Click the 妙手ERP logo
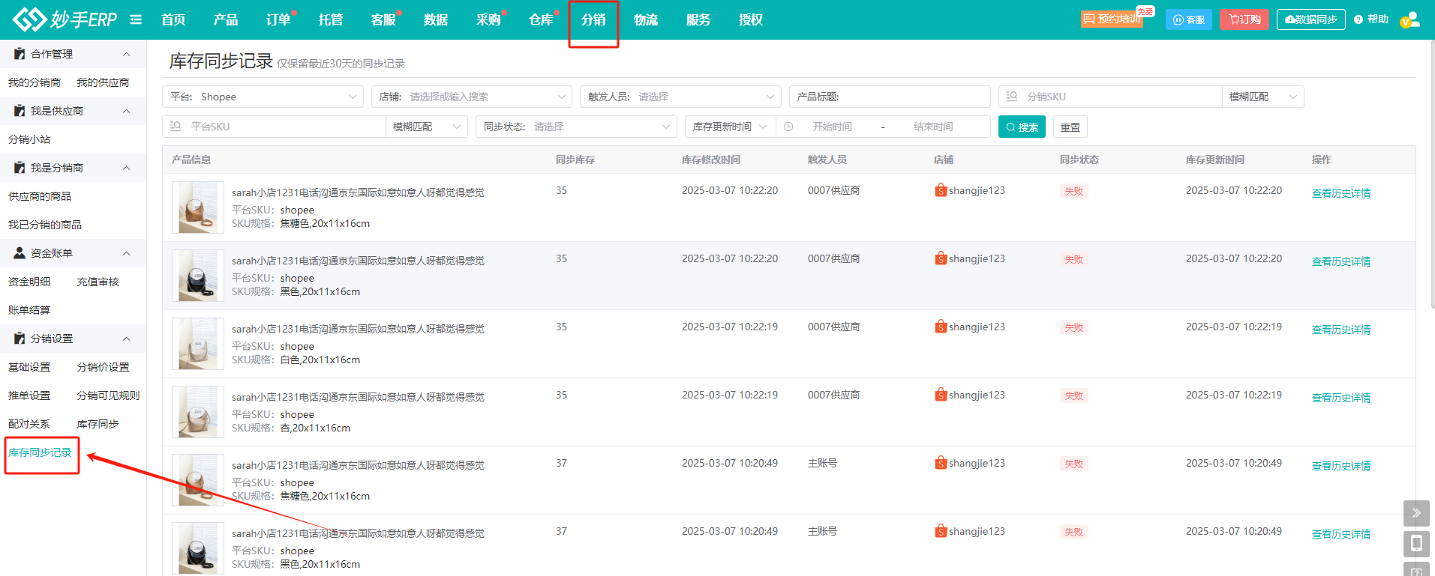 coord(65,19)
